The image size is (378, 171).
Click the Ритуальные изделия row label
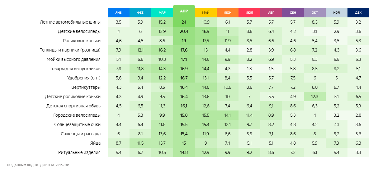coord(79,152)
